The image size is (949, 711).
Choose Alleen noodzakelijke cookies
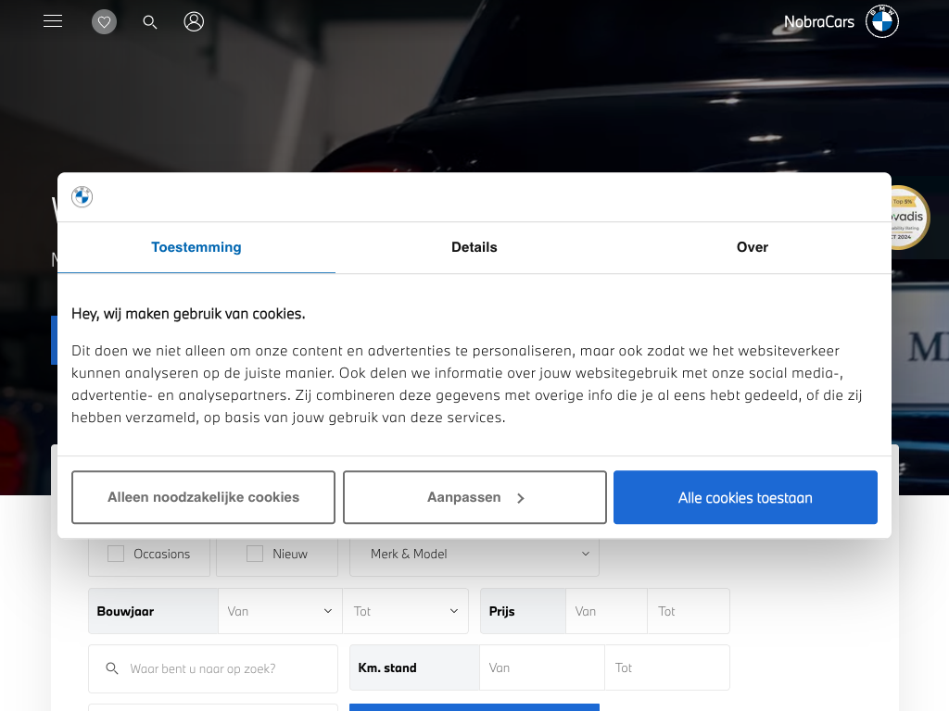click(x=203, y=497)
